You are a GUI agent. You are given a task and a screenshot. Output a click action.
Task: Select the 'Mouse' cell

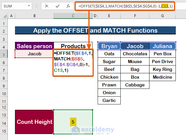click(x=135, y=62)
